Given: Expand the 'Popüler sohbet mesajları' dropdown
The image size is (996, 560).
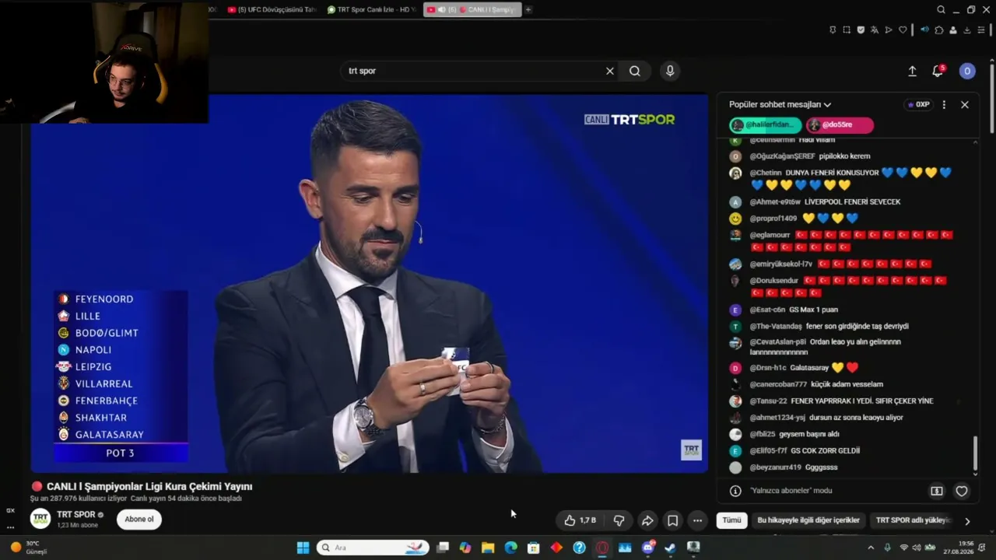Looking at the screenshot, I should click(780, 104).
